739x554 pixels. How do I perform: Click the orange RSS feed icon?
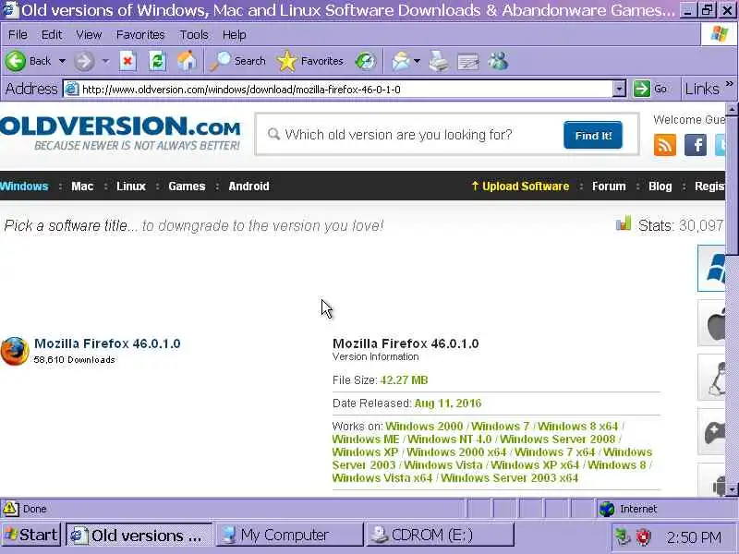[665, 145]
